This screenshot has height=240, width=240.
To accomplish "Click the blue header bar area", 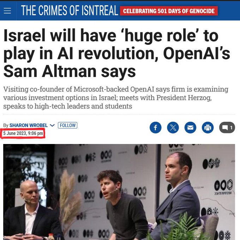I will click(120, 11).
